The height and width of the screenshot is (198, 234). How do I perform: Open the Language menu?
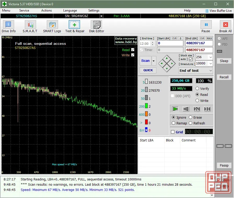70,10
